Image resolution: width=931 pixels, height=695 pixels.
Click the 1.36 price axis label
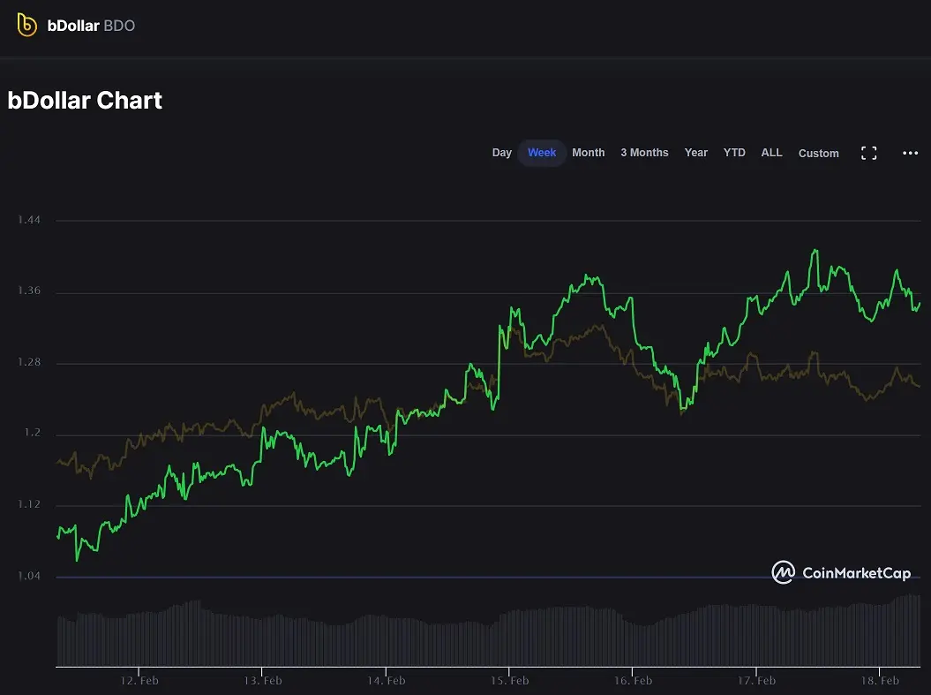click(x=29, y=291)
